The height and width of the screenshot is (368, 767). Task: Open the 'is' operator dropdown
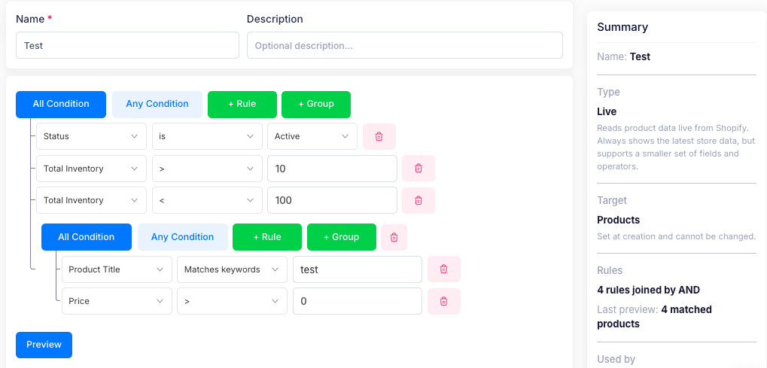[x=207, y=136]
